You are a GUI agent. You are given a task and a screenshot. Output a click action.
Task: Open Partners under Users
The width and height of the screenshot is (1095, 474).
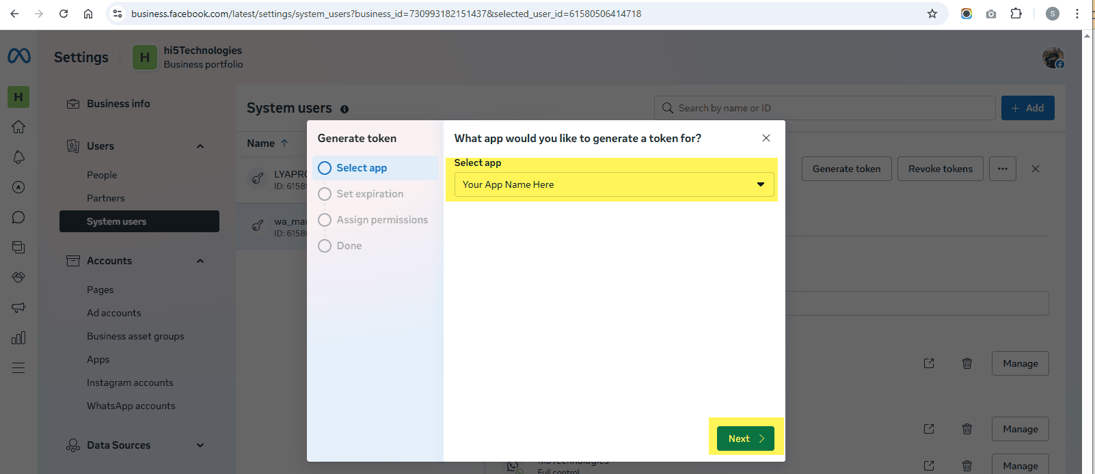(106, 198)
